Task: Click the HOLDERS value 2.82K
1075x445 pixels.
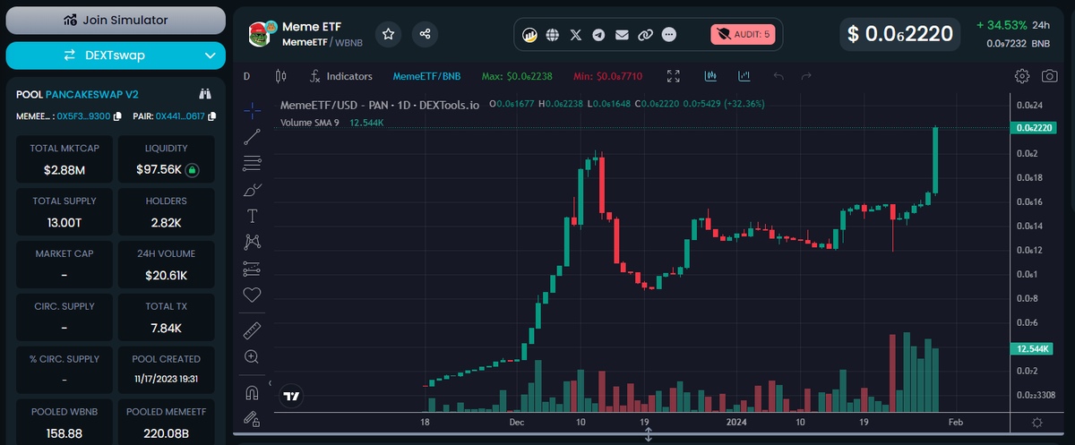Action: (x=166, y=222)
